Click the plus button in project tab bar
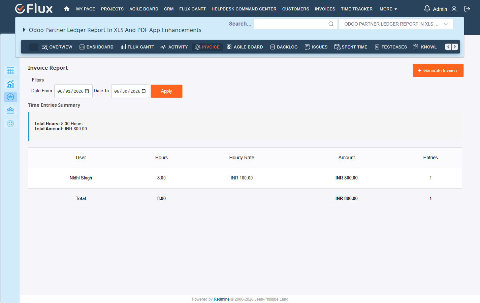The image size is (480, 303). pyautogui.click(x=34, y=47)
